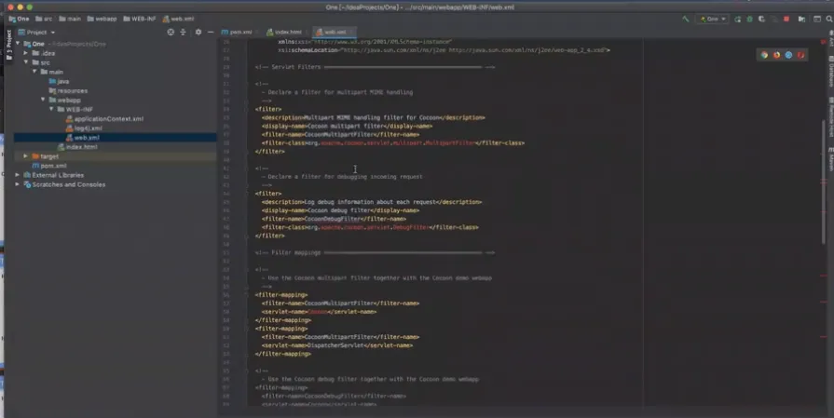
Task: Collapse the 'One' project root node
Action: pos(18,44)
